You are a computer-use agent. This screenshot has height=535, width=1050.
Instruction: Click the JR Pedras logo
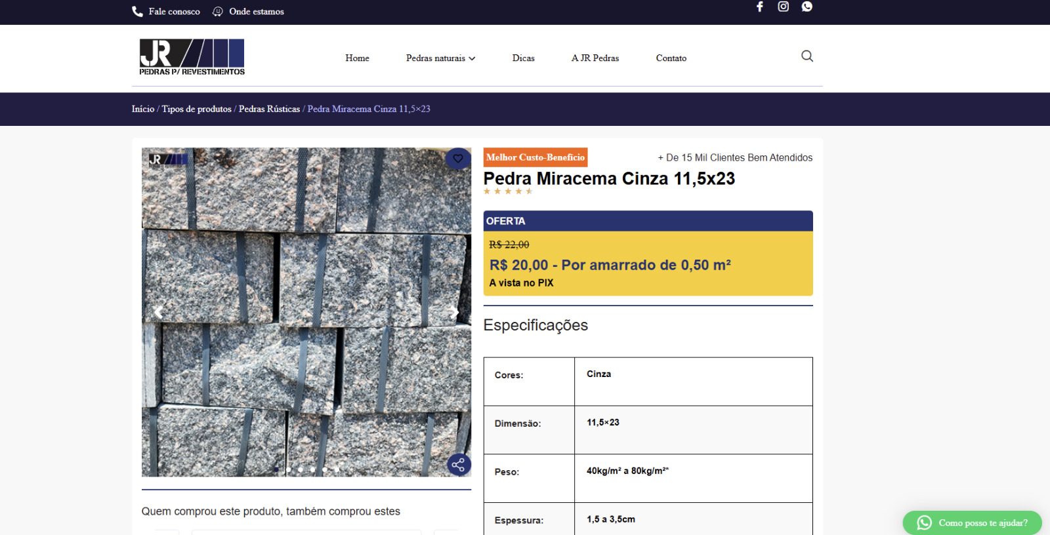tap(192, 57)
